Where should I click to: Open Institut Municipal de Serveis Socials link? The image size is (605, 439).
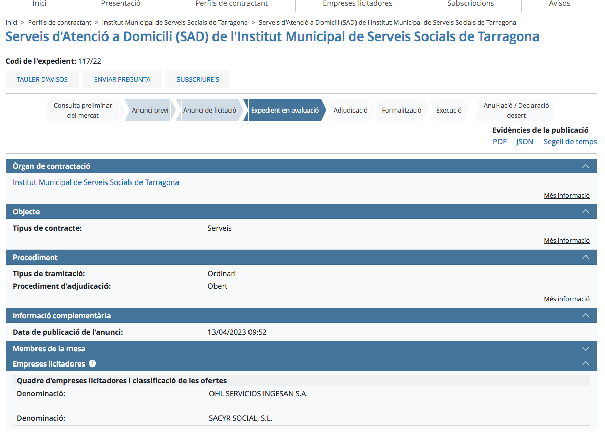point(96,182)
